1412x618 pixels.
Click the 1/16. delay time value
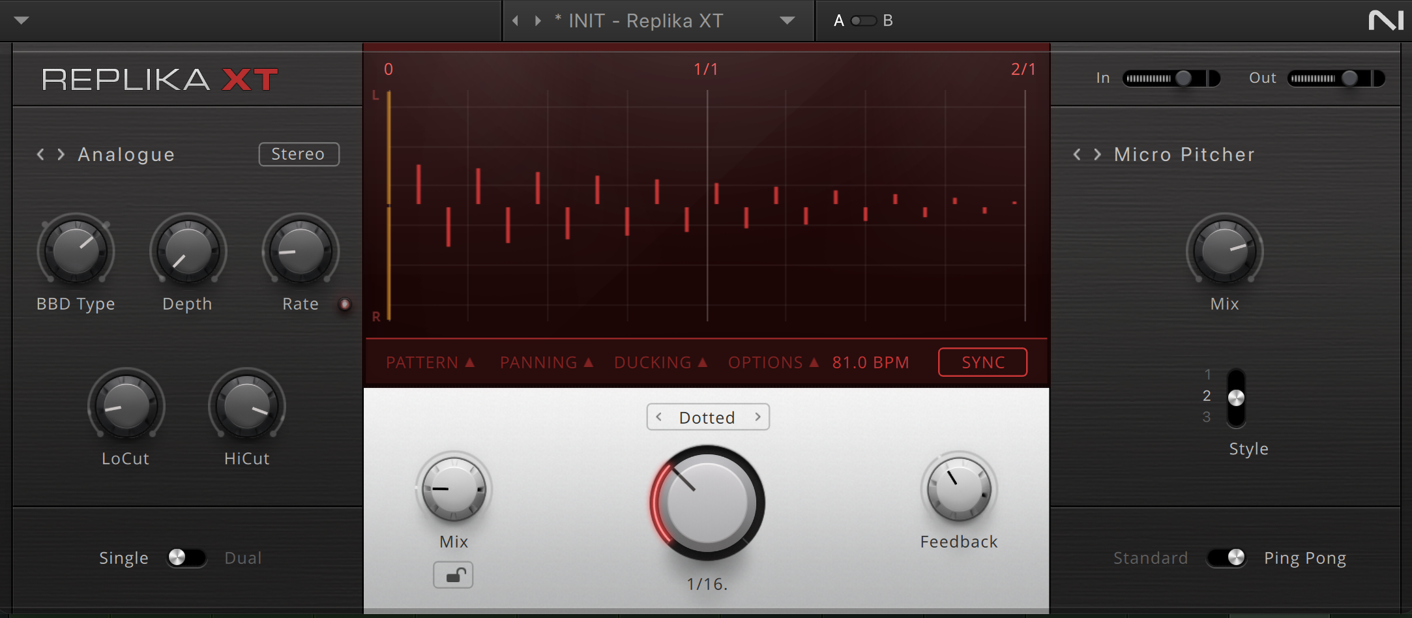click(707, 584)
